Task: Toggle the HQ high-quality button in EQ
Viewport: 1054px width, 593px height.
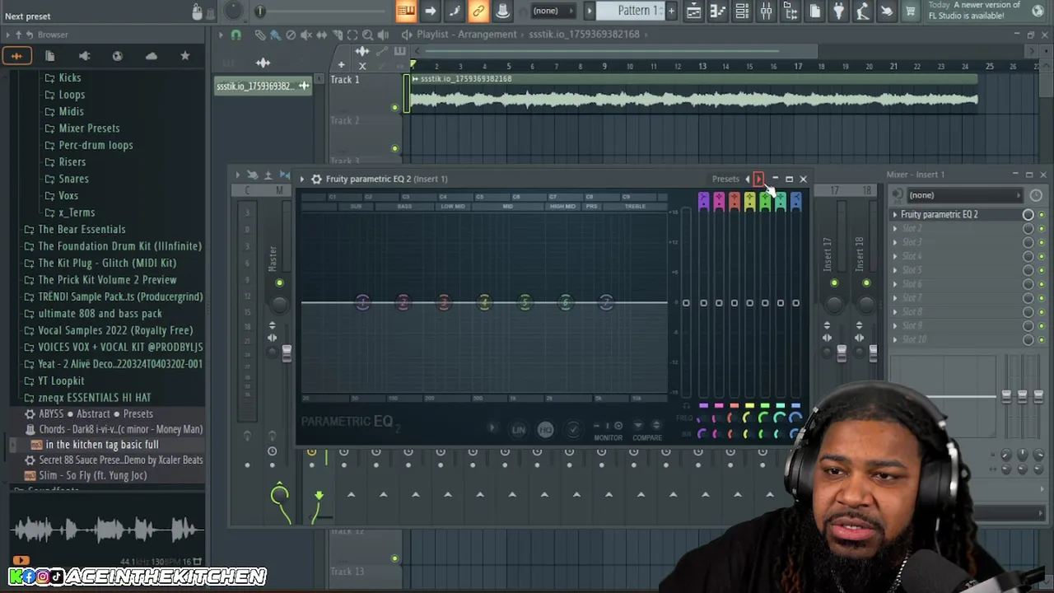Action: pyautogui.click(x=545, y=429)
